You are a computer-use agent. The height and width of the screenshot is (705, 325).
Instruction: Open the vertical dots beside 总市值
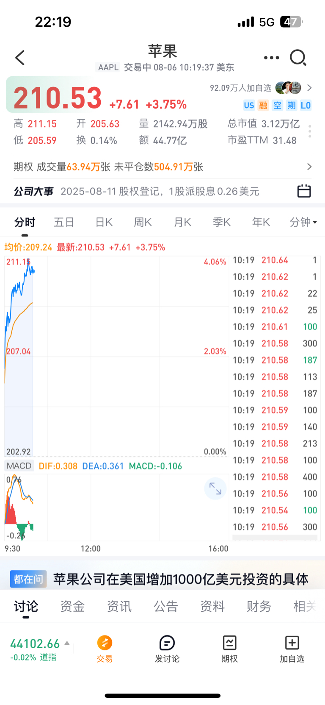coord(310,131)
